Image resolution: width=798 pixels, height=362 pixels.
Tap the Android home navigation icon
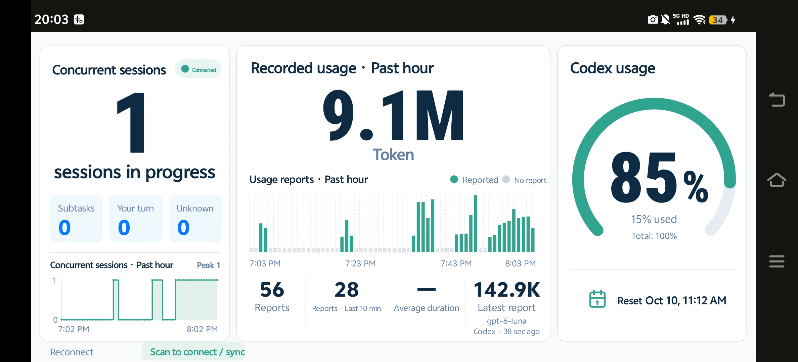tap(777, 180)
